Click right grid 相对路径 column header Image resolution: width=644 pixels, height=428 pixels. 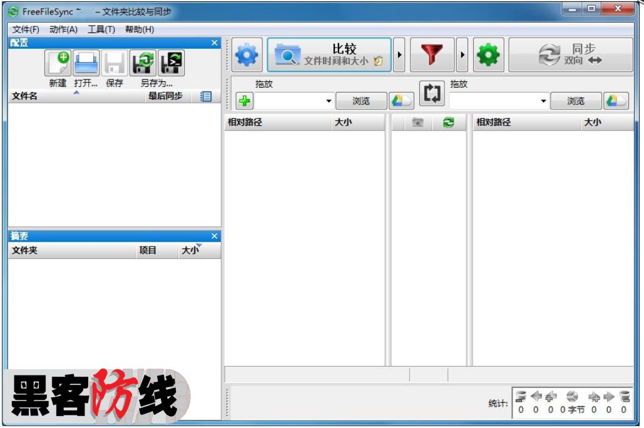(x=527, y=122)
